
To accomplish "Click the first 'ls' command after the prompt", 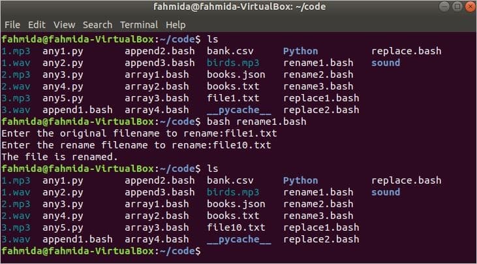I will (x=213, y=39).
